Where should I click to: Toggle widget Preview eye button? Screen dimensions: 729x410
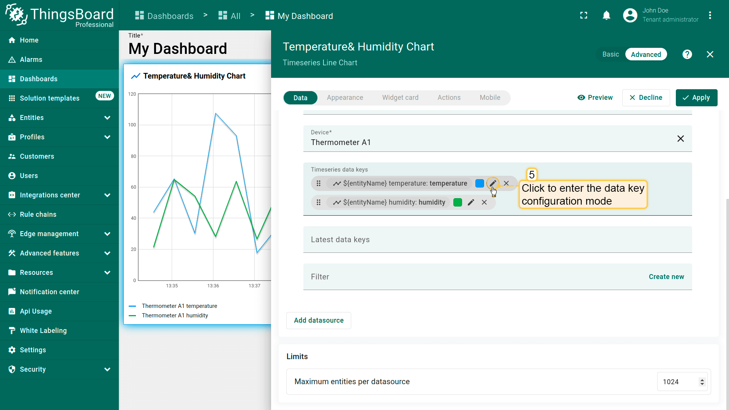[595, 98]
